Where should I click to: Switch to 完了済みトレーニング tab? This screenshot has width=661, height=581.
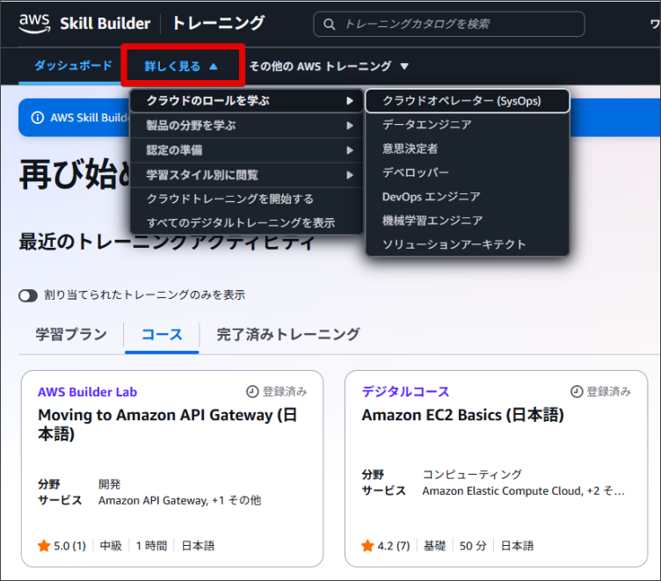tap(288, 334)
